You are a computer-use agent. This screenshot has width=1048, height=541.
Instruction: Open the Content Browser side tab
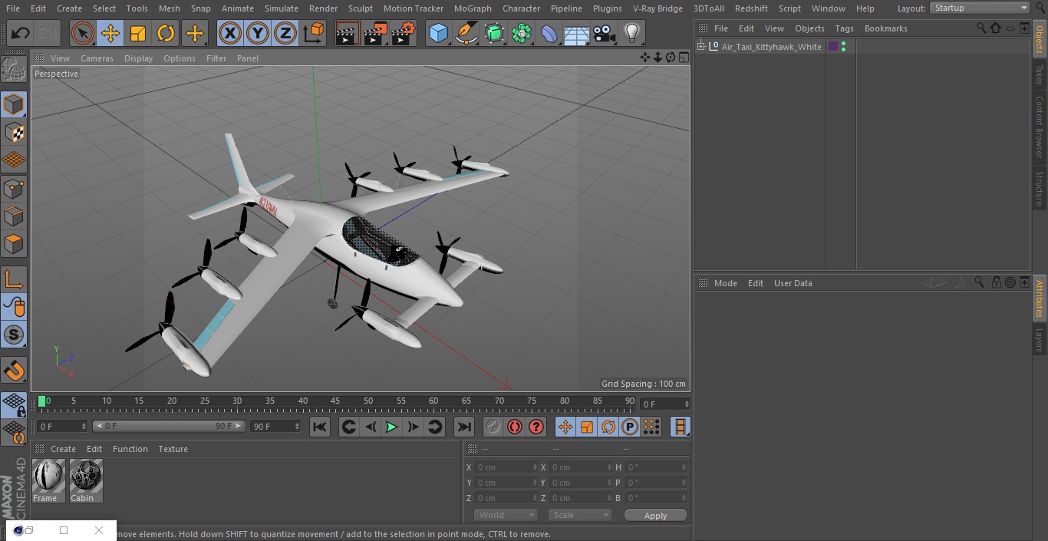pyautogui.click(x=1040, y=127)
